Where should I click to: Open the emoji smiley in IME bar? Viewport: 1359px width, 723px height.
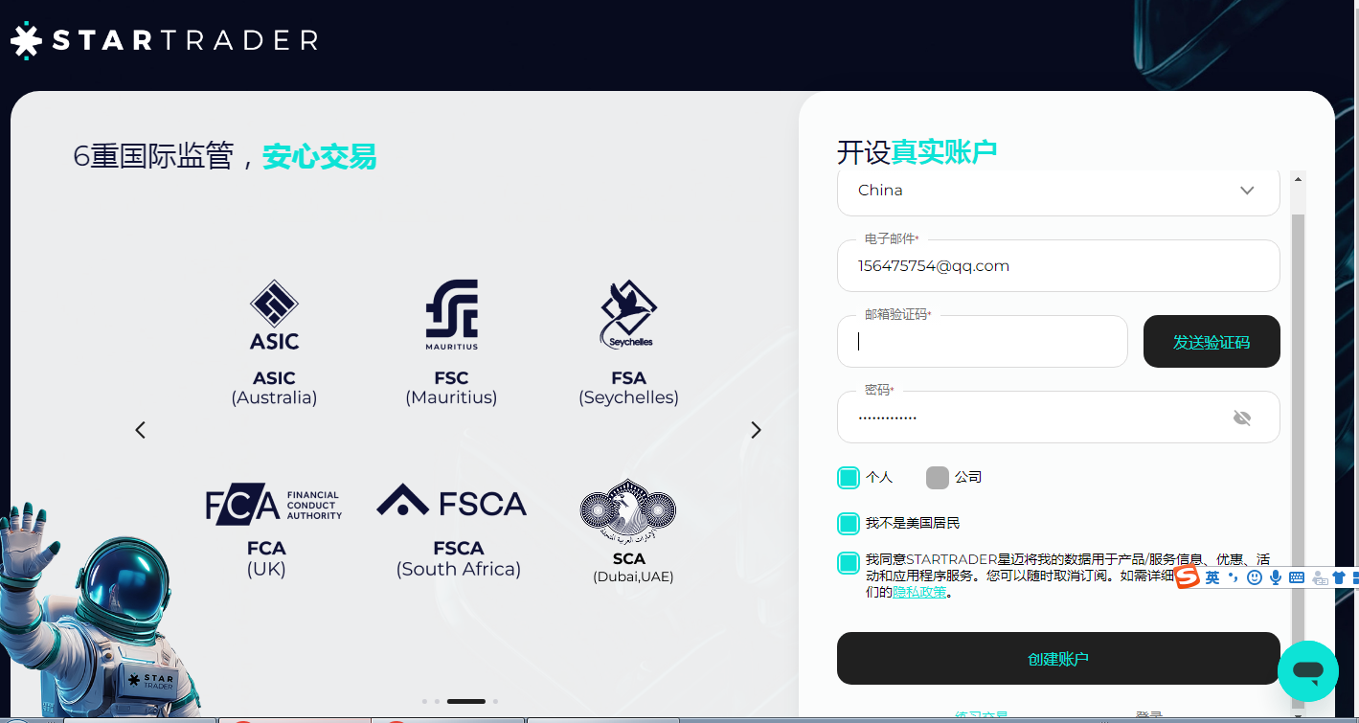click(x=1255, y=577)
